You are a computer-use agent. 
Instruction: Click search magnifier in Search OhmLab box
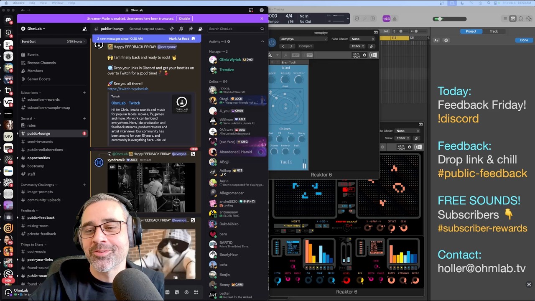click(262, 29)
